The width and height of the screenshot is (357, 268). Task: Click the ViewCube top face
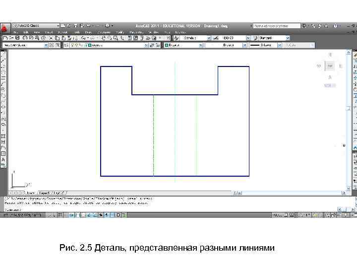[330, 66]
